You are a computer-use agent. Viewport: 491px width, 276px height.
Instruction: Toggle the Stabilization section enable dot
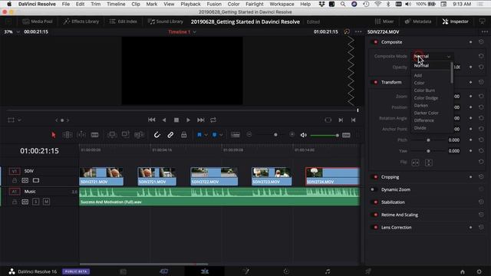click(375, 202)
